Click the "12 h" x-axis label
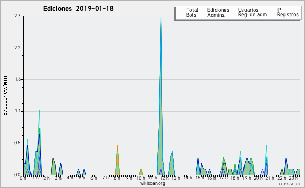Screen dimensions: 305x188 (164, 178)
